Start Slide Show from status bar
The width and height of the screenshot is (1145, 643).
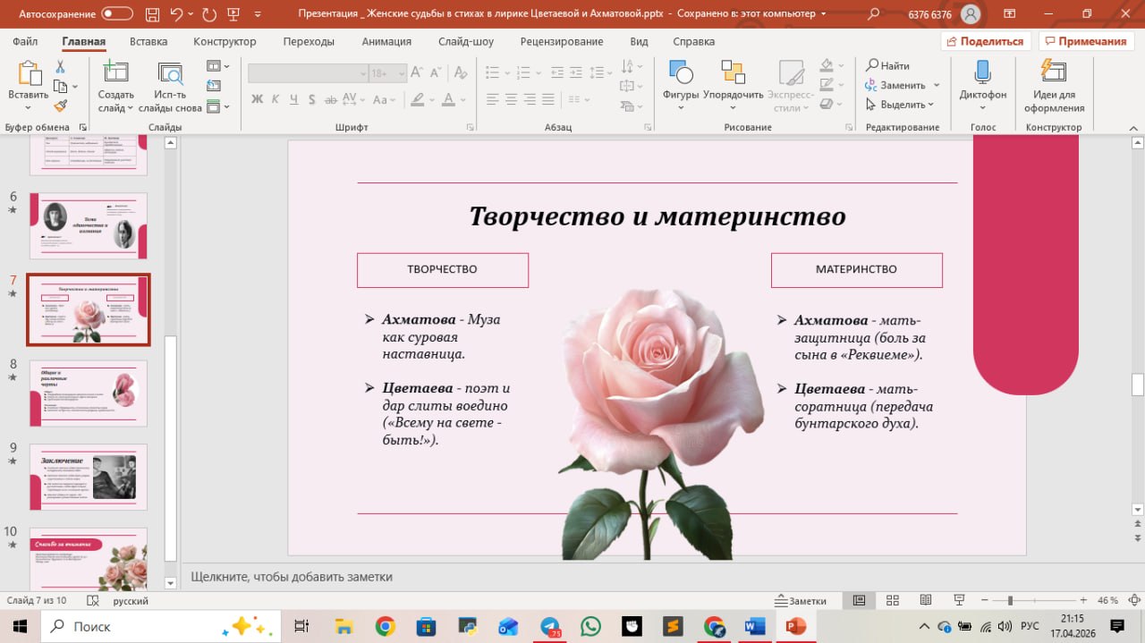(x=959, y=601)
